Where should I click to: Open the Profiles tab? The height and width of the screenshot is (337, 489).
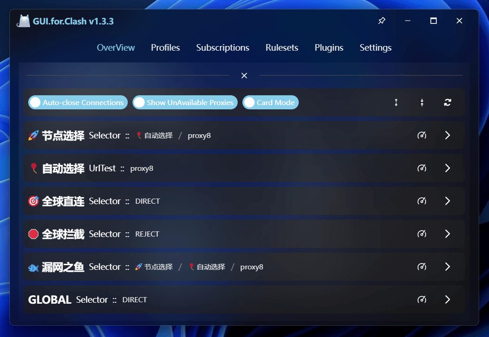tap(165, 48)
